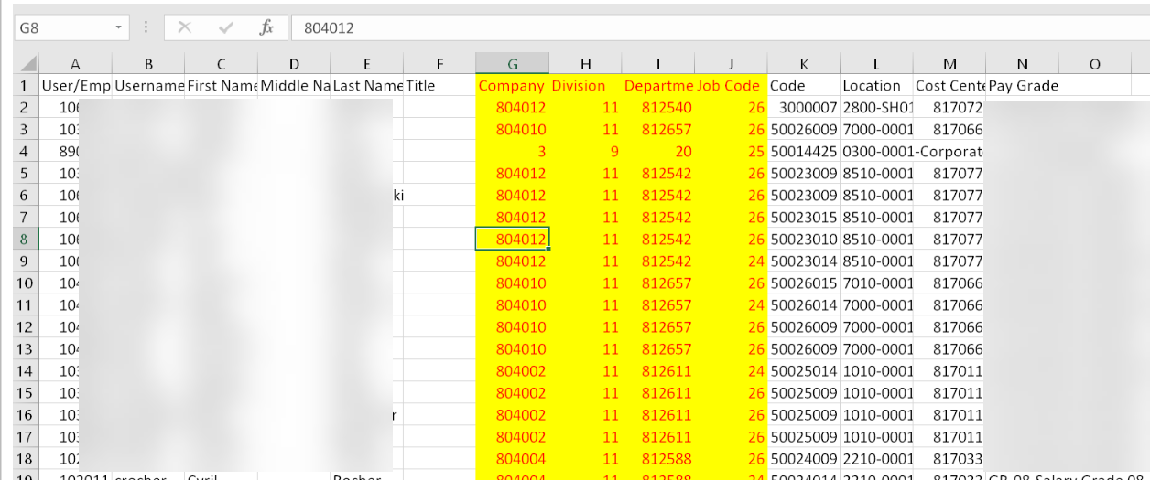Select column N header
This screenshot has height=480, width=1150.
1022,64
